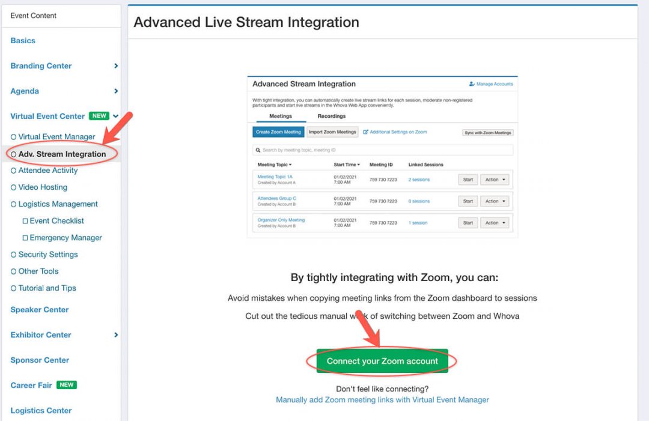Open the Action dropdown for Meeting Topic 1A
This screenshot has width=649, height=421.
pos(493,179)
